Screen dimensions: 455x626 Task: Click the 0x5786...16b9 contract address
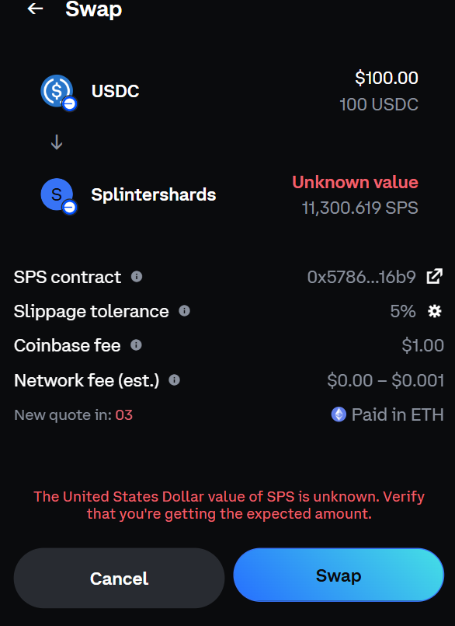361,277
